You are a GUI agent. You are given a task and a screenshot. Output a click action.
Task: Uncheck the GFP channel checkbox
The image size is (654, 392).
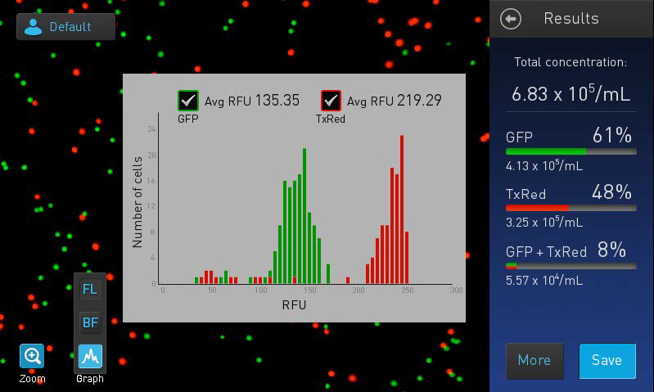click(x=188, y=101)
